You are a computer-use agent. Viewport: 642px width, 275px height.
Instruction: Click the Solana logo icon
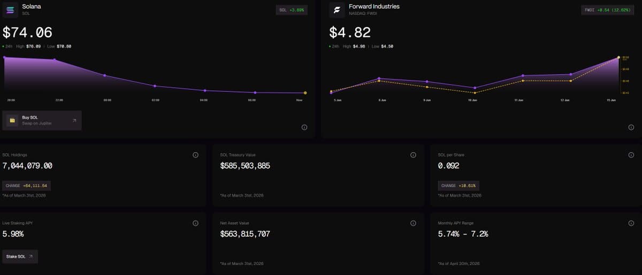point(10,9)
